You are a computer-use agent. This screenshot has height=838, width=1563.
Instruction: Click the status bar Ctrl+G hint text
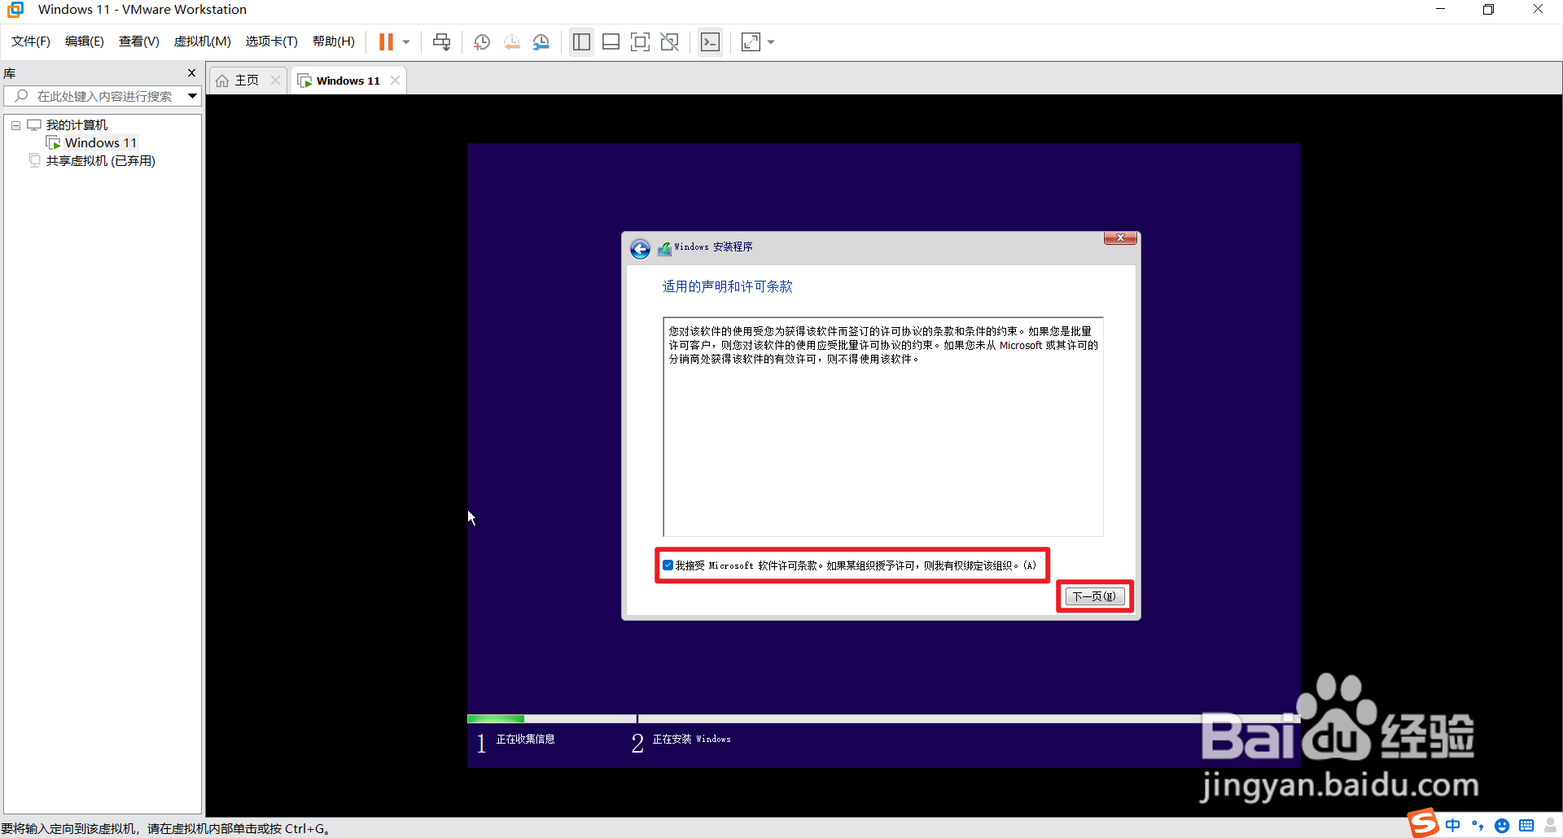tap(165, 828)
